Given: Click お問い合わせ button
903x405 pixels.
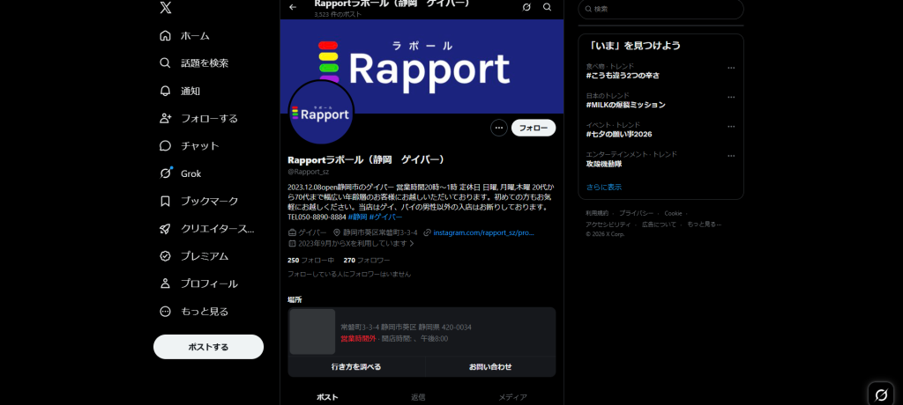Looking at the screenshot, I should click(490, 366).
